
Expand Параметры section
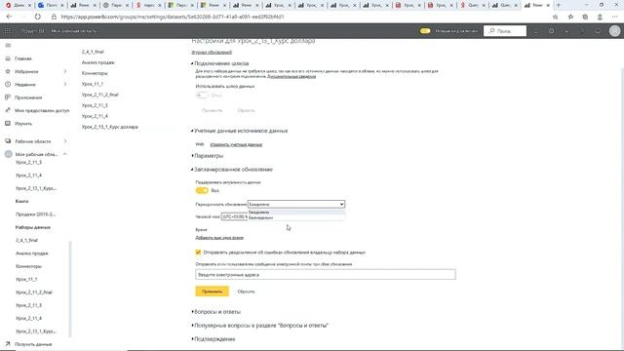pyautogui.click(x=208, y=156)
